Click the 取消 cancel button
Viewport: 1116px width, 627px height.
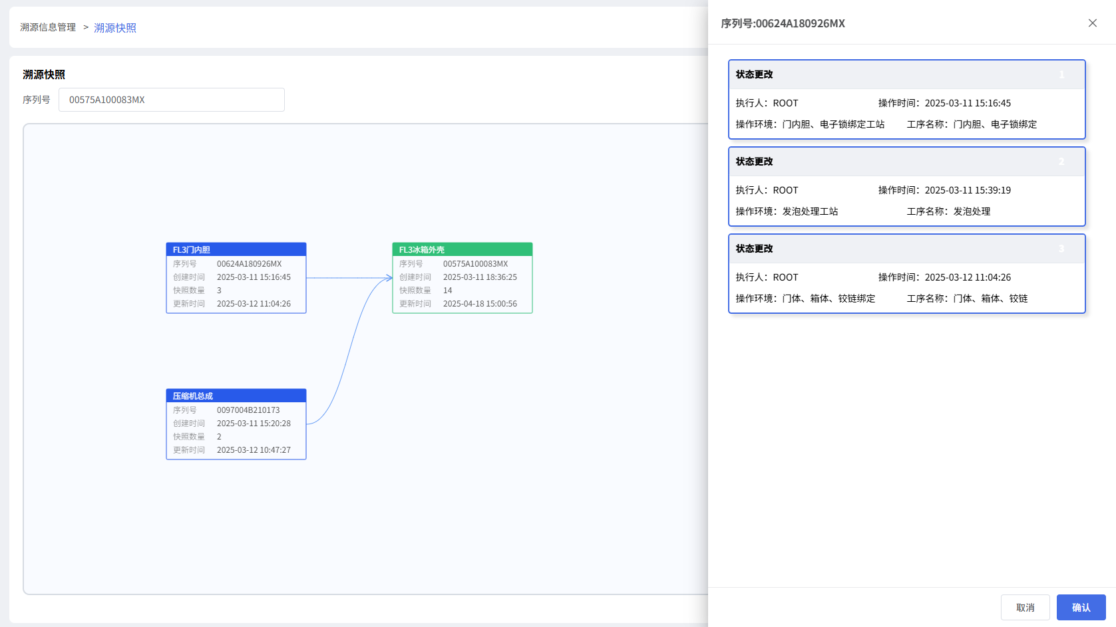[1025, 607]
